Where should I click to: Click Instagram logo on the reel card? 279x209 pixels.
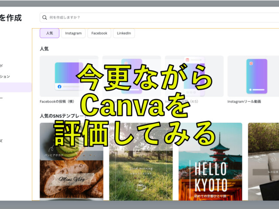coord(251,64)
